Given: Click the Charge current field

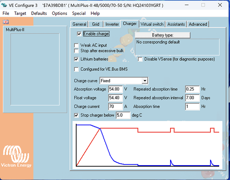Looking at the screenshot, I should click(x=116, y=106).
